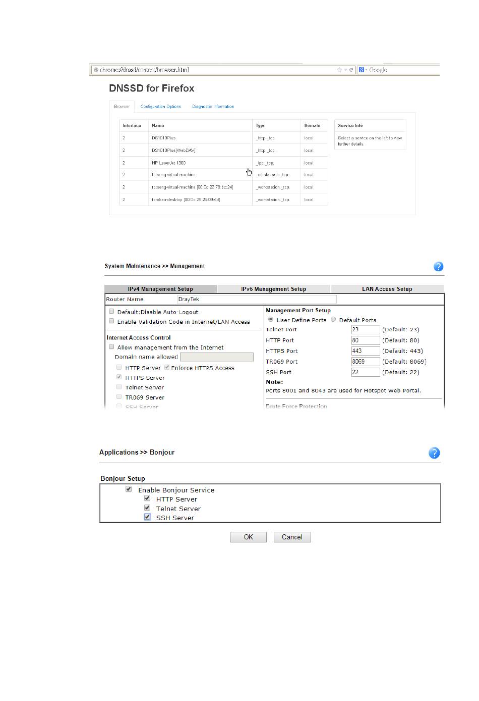Click the site identity globe icon in address bar

pyautogui.click(x=96, y=70)
